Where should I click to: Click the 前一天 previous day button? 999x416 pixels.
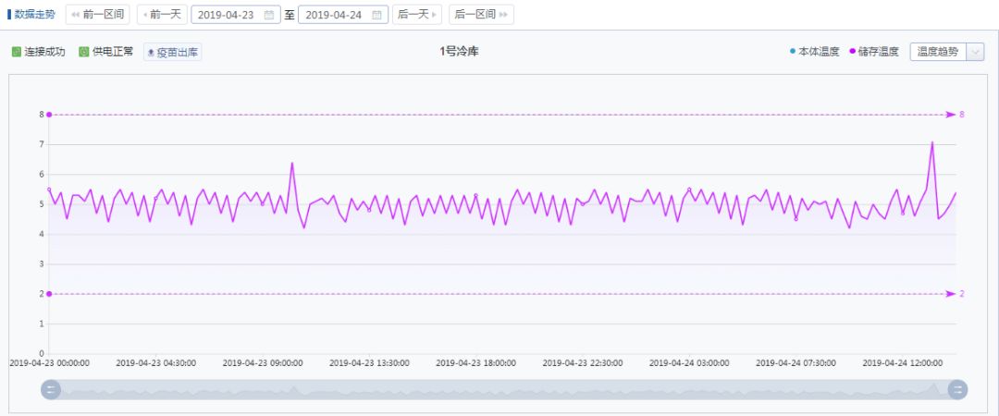pos(162,14)
